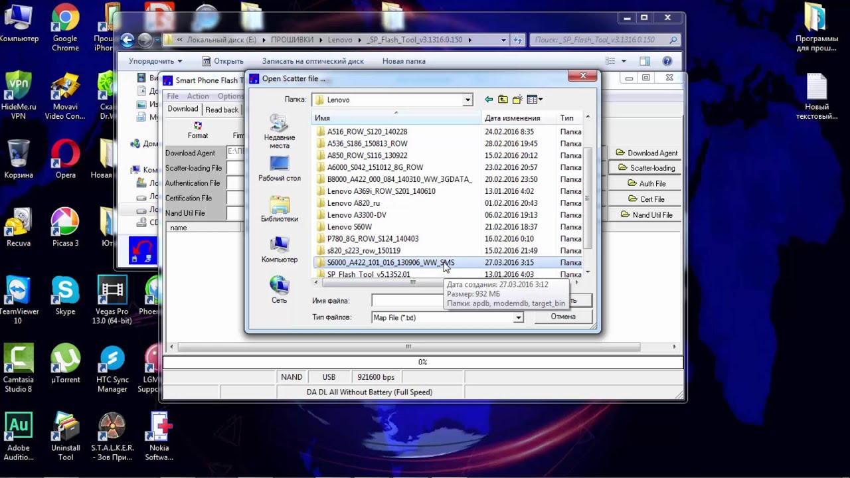Open Vegas Pro 13.0 desktop icon
This screenshot has height=478, width=850.
pos(112,301)
